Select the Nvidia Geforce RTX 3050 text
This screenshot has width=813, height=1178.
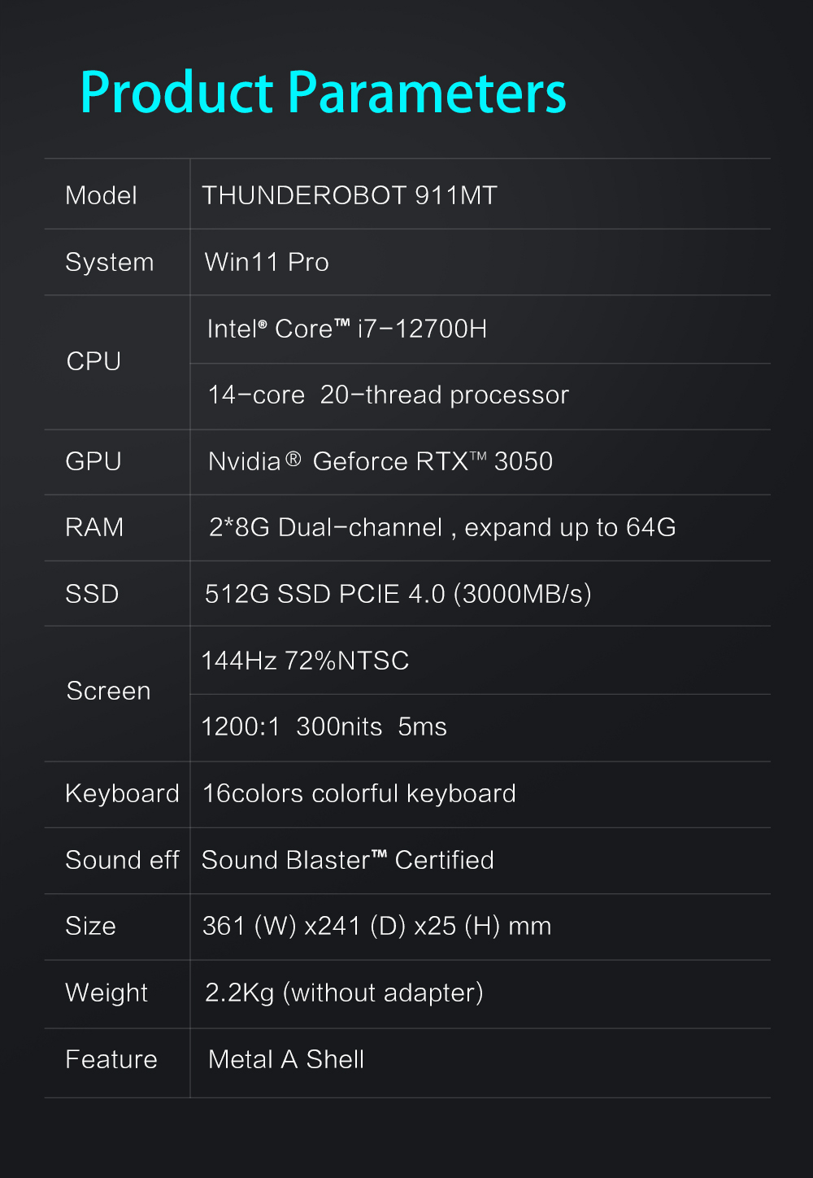(x=380, y=461)
